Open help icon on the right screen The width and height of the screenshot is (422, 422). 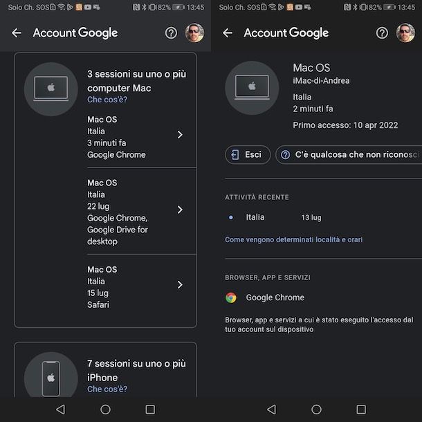[x=382, y=33]
